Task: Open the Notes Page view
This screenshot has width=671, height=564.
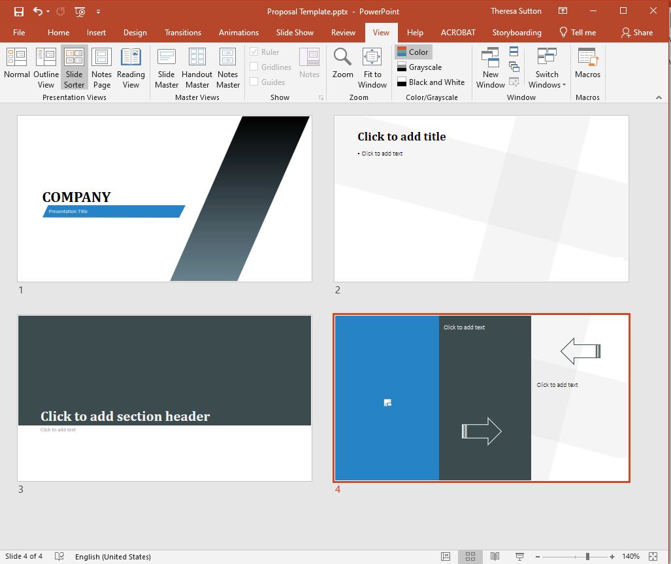Action: pos(101,67)
